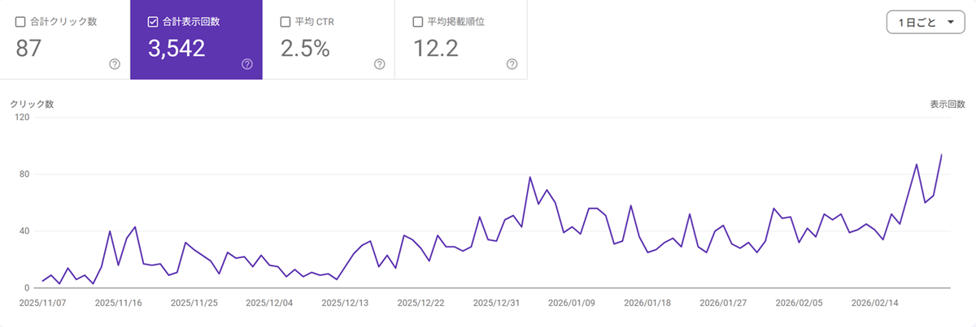Click the 2026/01/09 date axis label

click(573, 303)
